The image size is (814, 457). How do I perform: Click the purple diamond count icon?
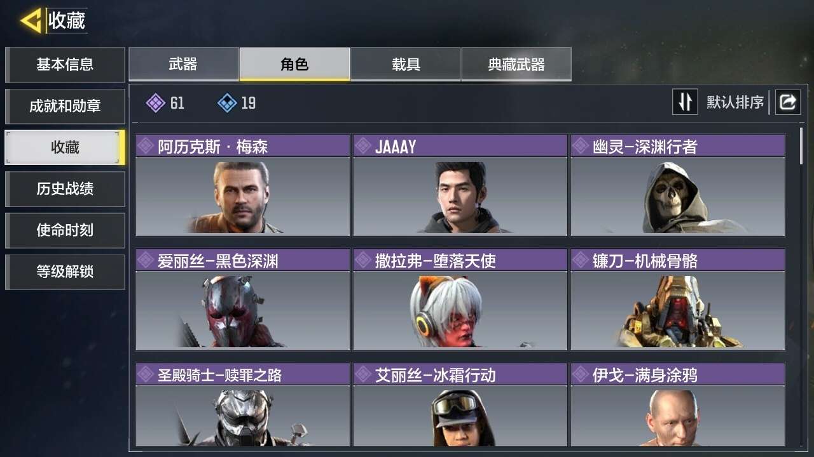[156, 103]
